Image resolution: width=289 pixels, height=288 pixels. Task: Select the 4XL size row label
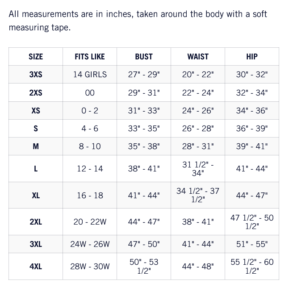pyautogui.click(x=36, y=267)
